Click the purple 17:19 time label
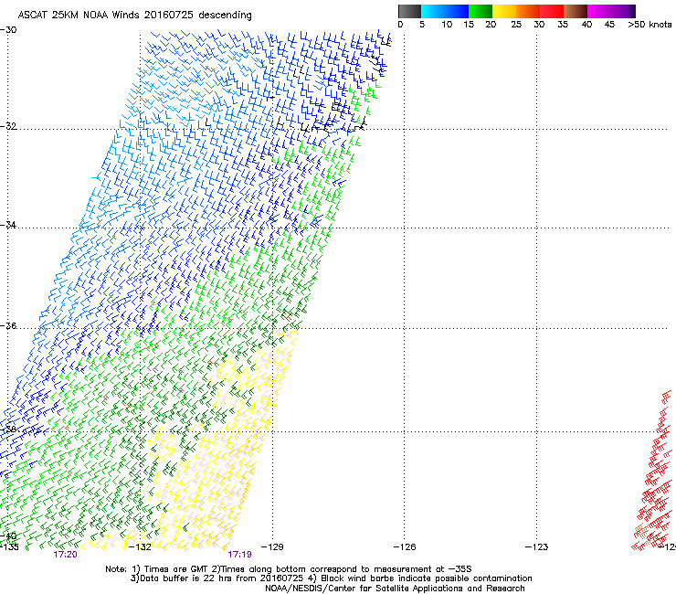The image size is (676, 594). (x=239, y=555)
